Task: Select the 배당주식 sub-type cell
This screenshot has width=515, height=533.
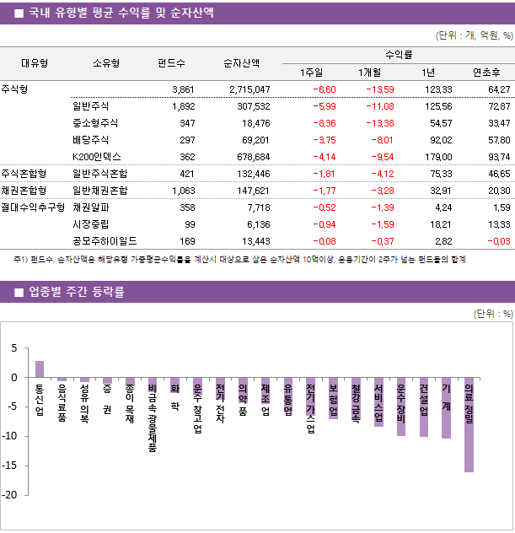Action: (x=91, y=140)
